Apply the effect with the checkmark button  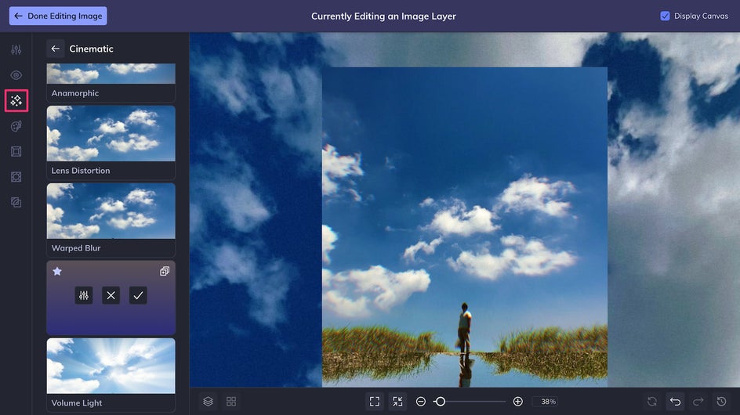(138, 295)
